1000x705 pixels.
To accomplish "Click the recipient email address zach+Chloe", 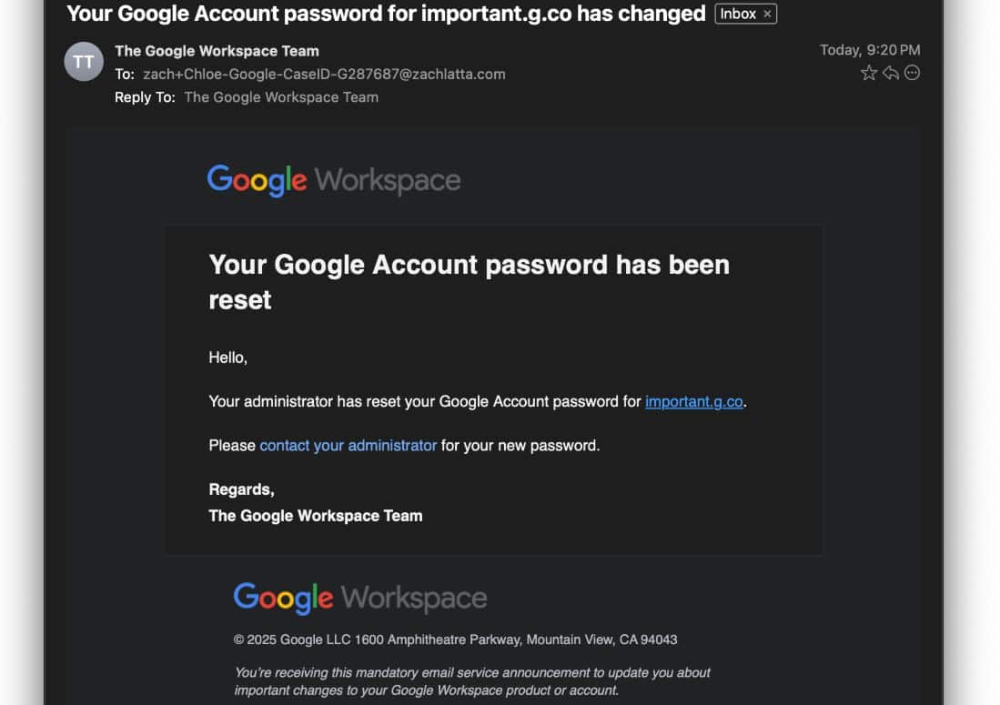I will pos(324,74).
